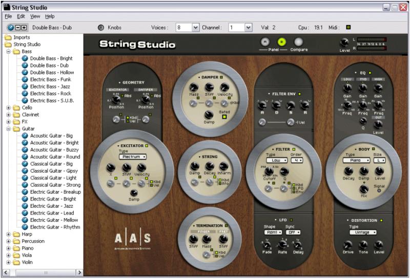Click the Fret Stiff knob in Termination
410x279 pixels.
(x=223, y=239)
